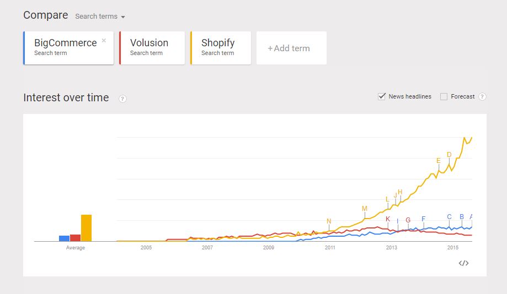Click the help icon beside Forecast
This screenshot has width=507, height=294.
(482, 96)
